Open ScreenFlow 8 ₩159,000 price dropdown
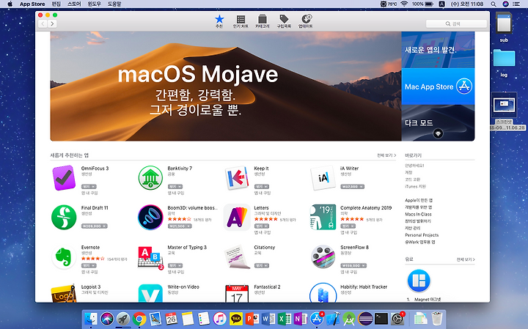This screenshot has height=329, width=528. [353, 265]
